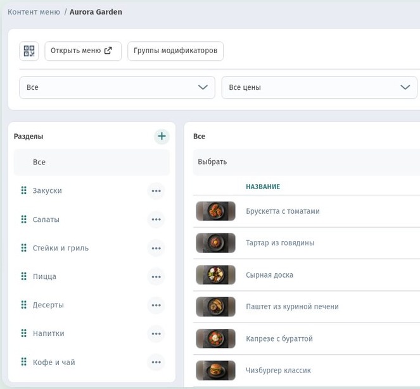Select the Десерты section
Image resolution: width=420 pixels, height=389 pixels.
48,305
